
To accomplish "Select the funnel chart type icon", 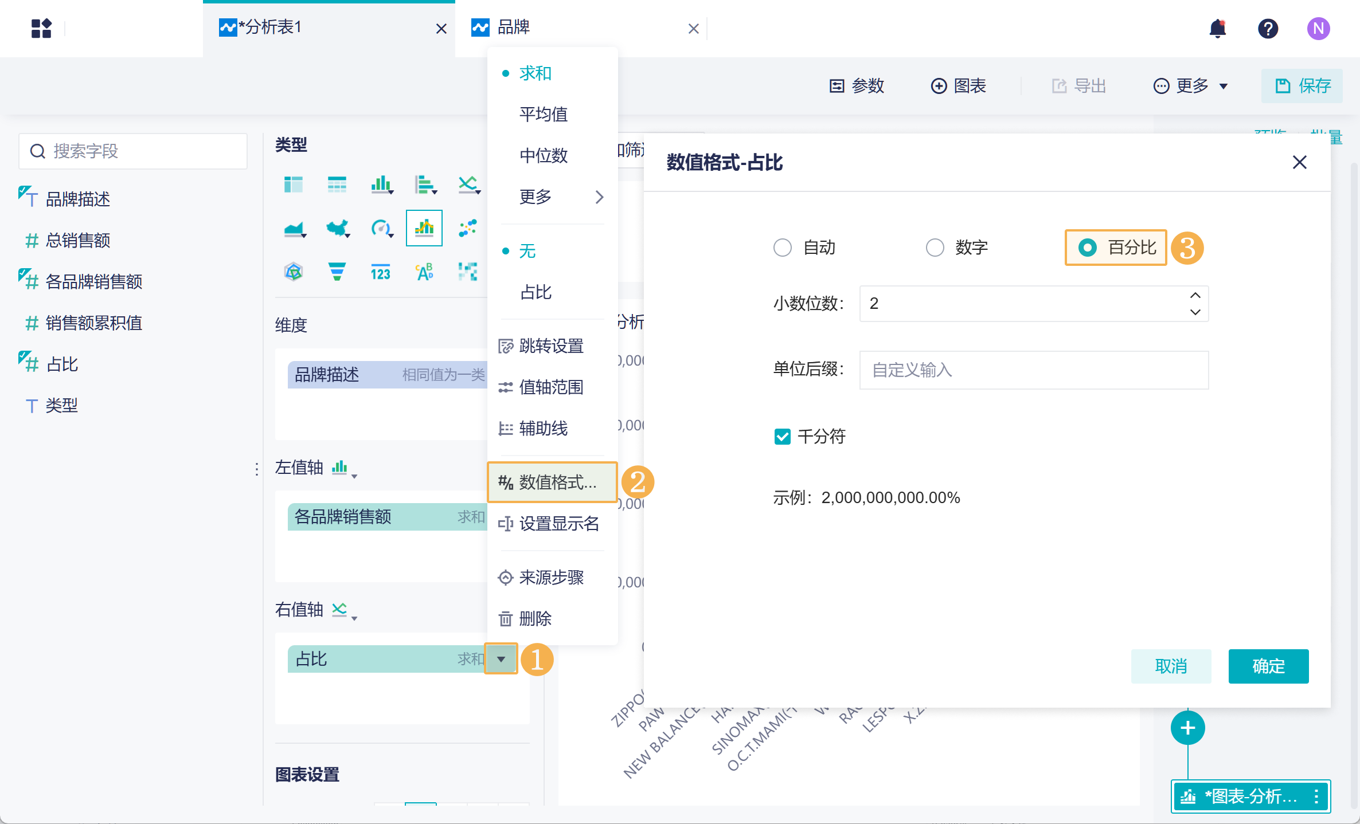I will coord(337,272).
